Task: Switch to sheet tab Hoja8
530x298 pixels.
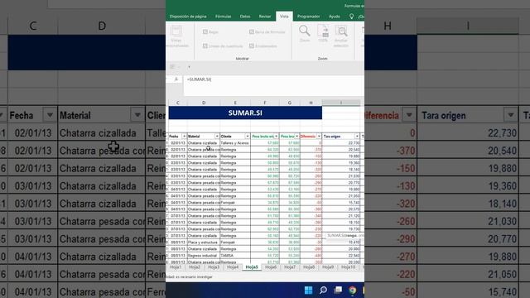Action: (309, 267)
